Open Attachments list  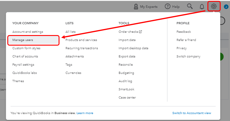click(75, 56)
